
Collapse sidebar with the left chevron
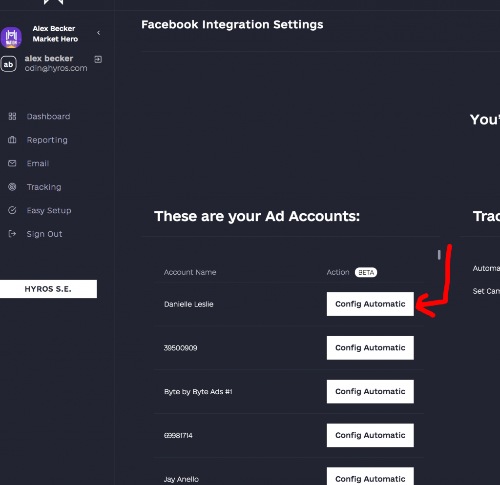pyautogui.click(x=99, y=33)
